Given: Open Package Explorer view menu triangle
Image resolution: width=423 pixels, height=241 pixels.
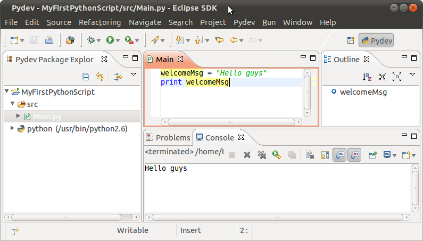Looking at the screenshot, I should pyautogui.click(x=134, y=74).
